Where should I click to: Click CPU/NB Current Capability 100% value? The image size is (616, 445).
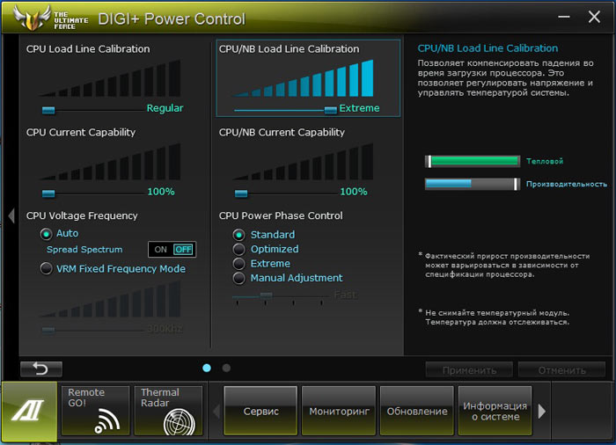pos(354,192)
